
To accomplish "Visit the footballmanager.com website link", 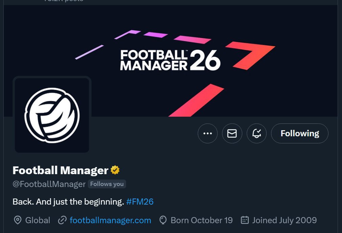I will tap(111, 220).
